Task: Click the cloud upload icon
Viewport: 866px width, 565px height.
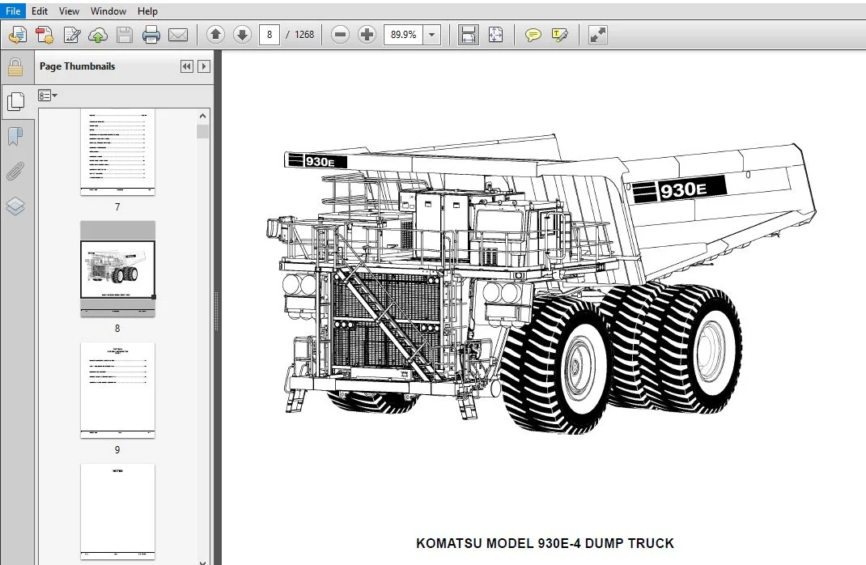Action: click(98, 35)
